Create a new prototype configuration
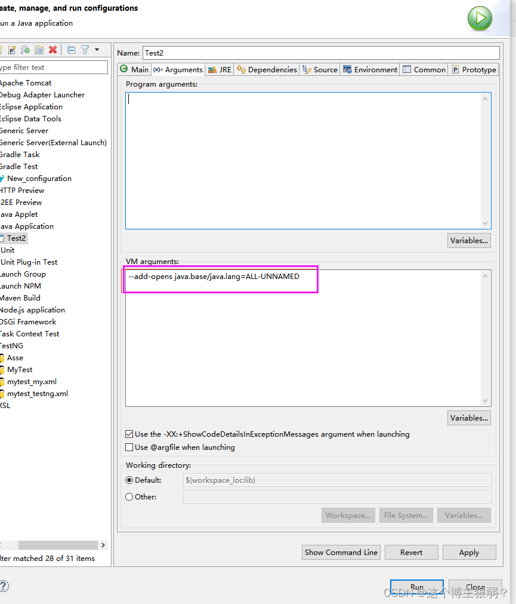Viewport: 516px width, 604px height. tap(12, 50)
